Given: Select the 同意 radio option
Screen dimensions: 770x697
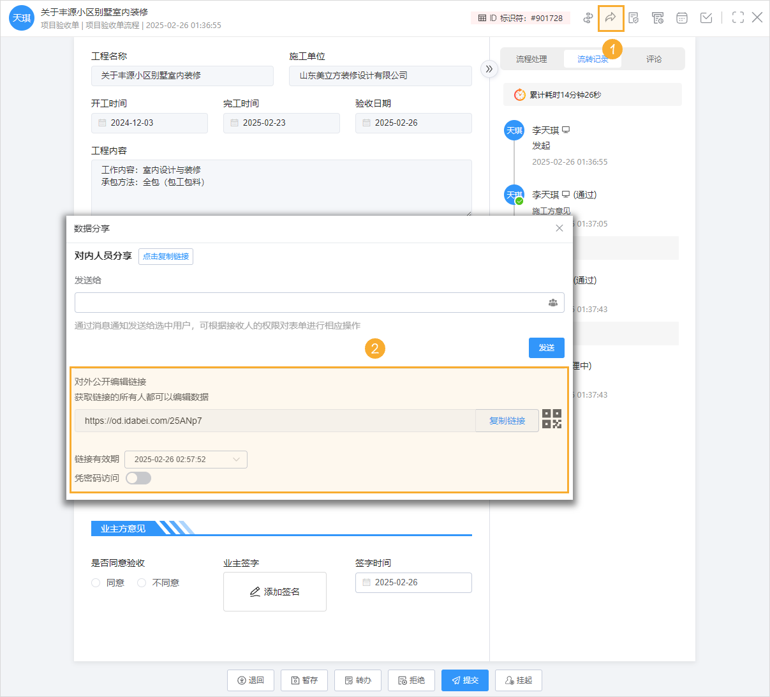Looking at the screenshot, I should point(96,582).
